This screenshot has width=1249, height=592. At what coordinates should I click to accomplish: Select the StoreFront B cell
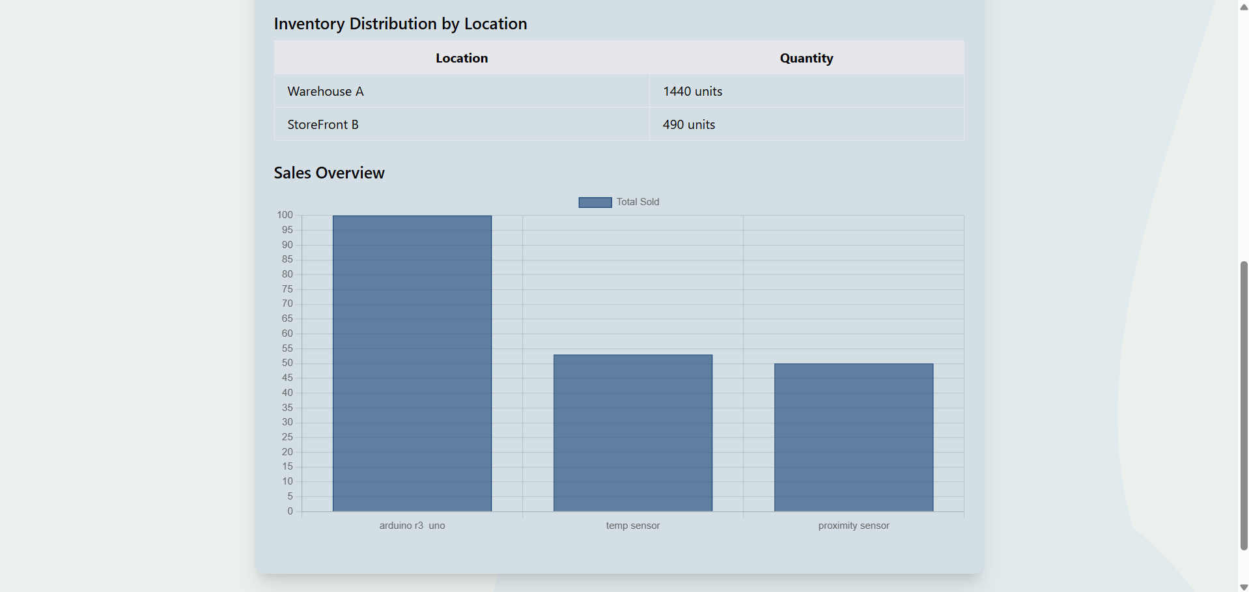323,124
